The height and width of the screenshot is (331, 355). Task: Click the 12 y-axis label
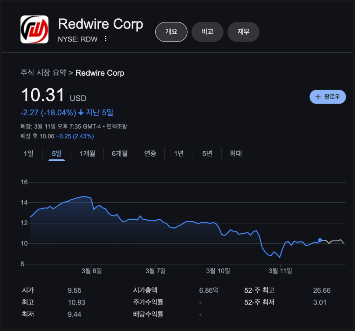[24, 223]
